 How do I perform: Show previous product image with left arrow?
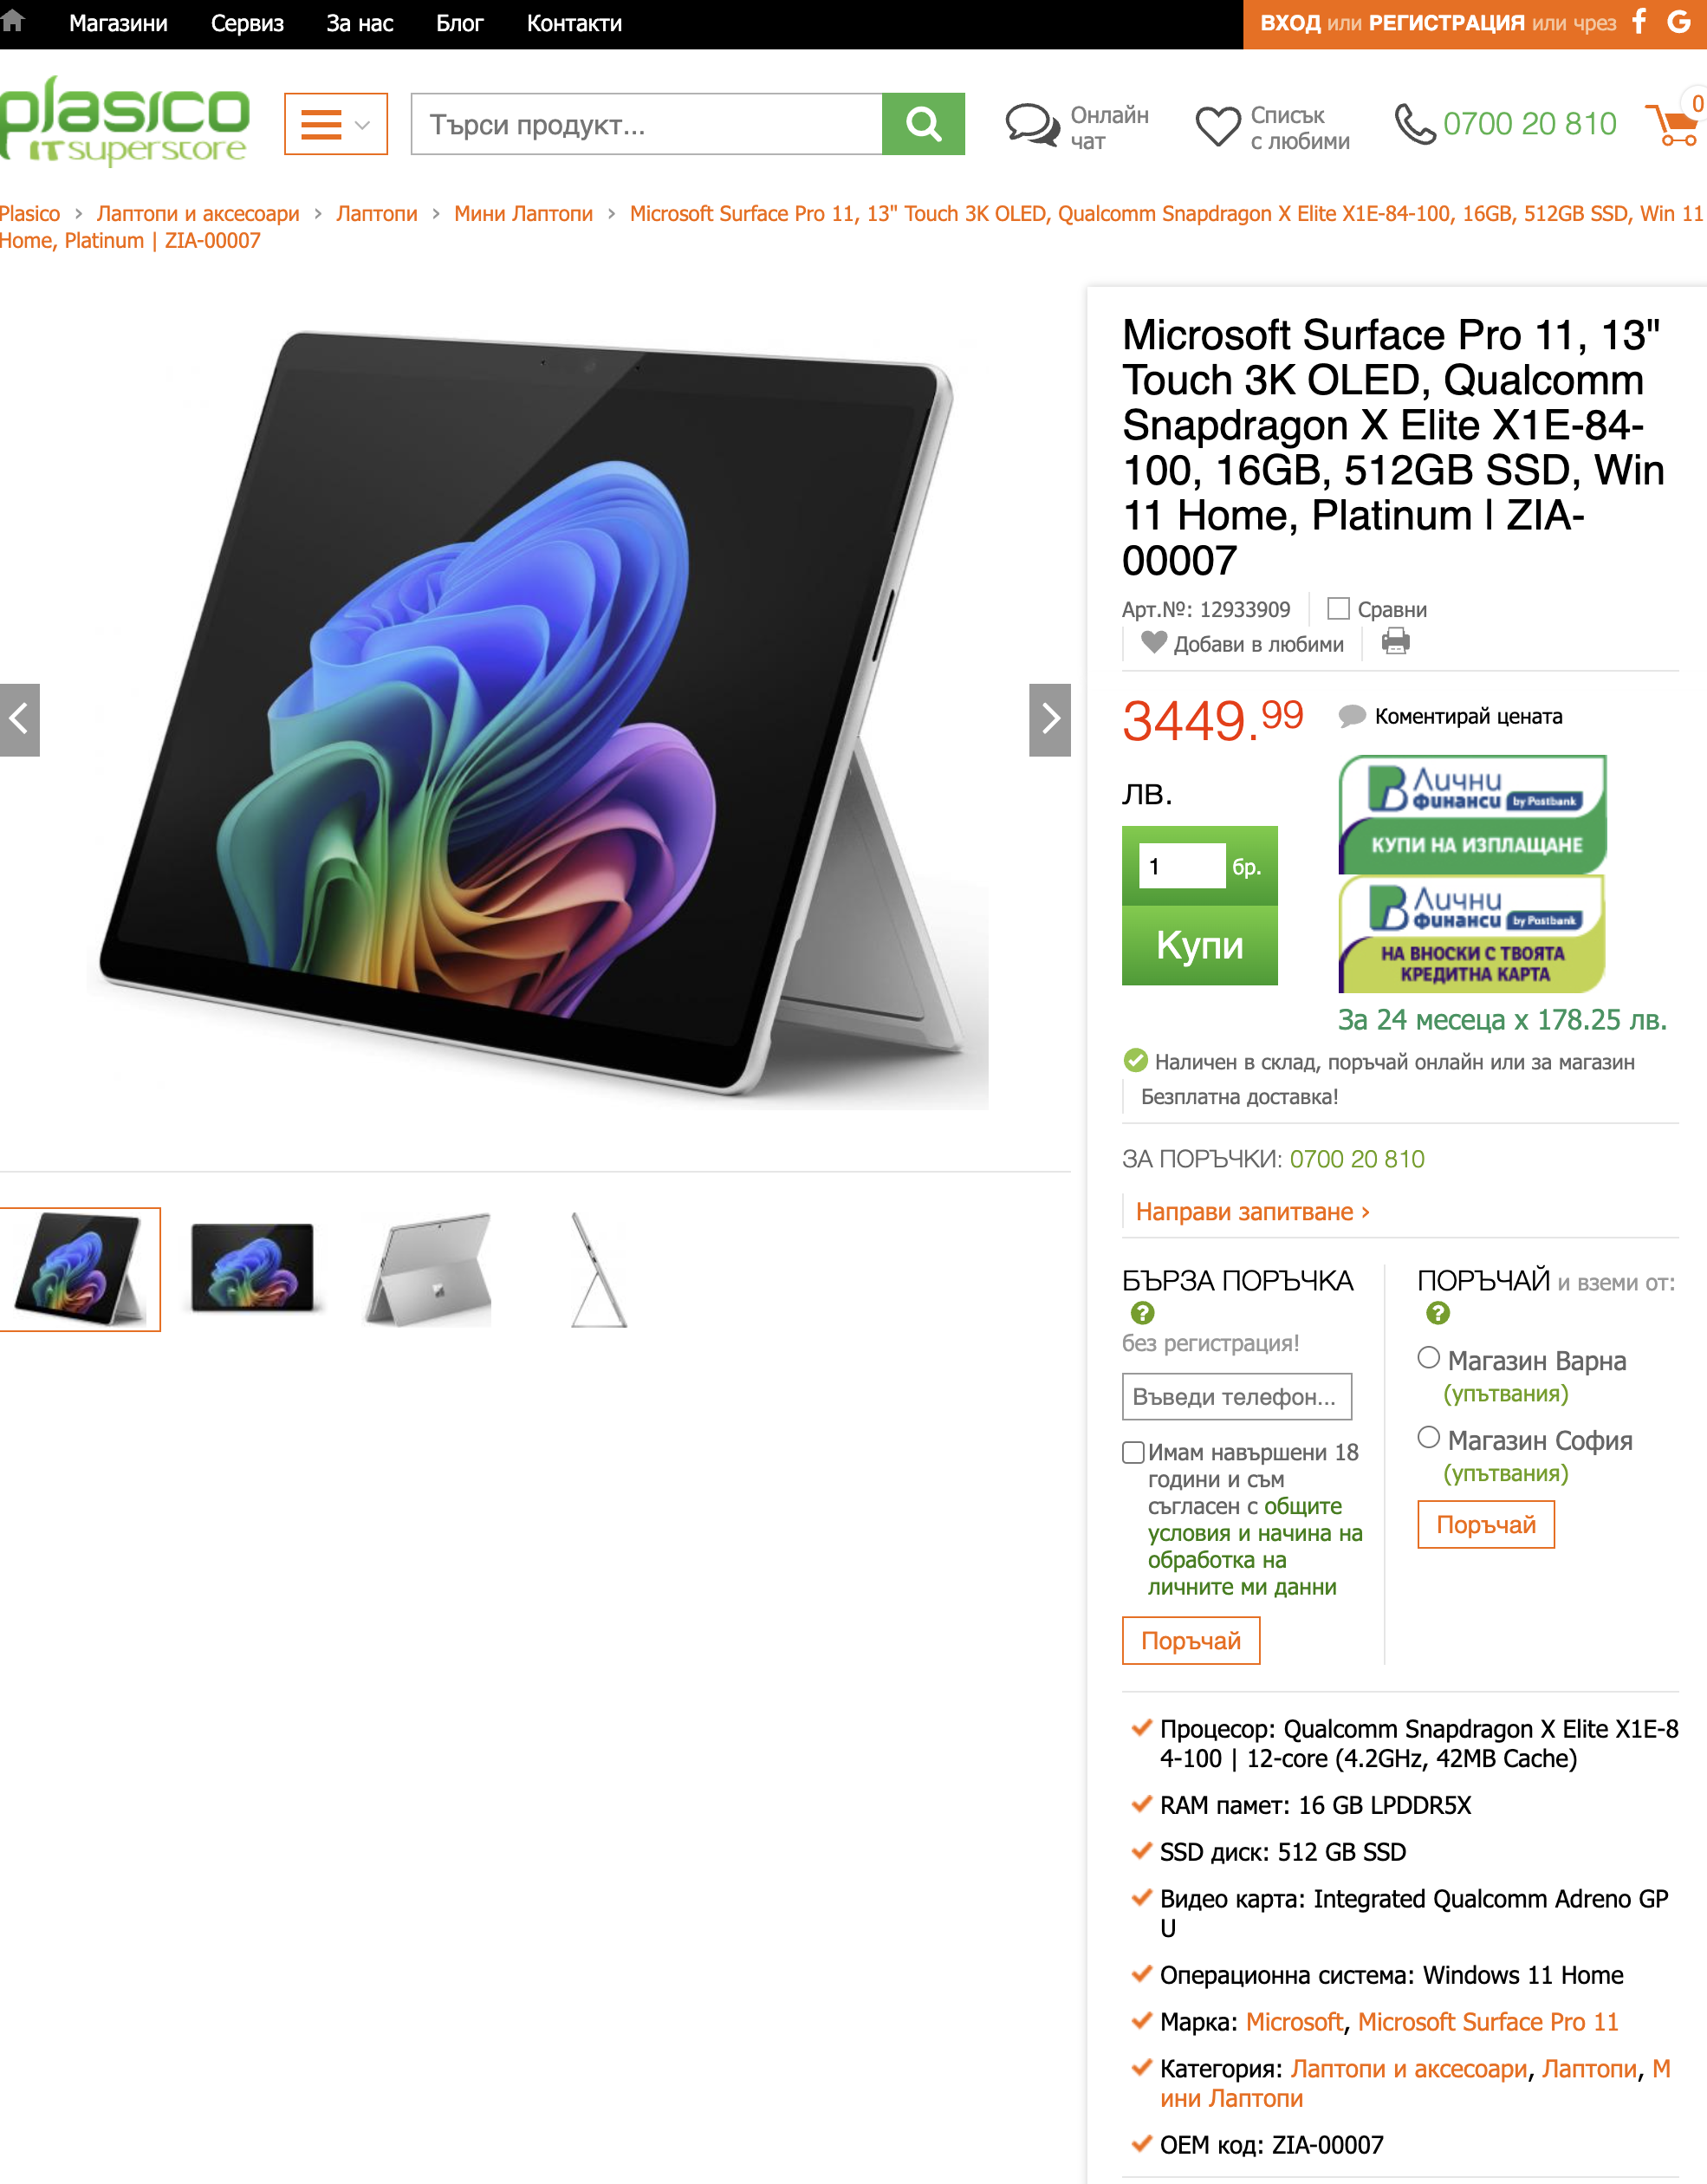[19, 720]
